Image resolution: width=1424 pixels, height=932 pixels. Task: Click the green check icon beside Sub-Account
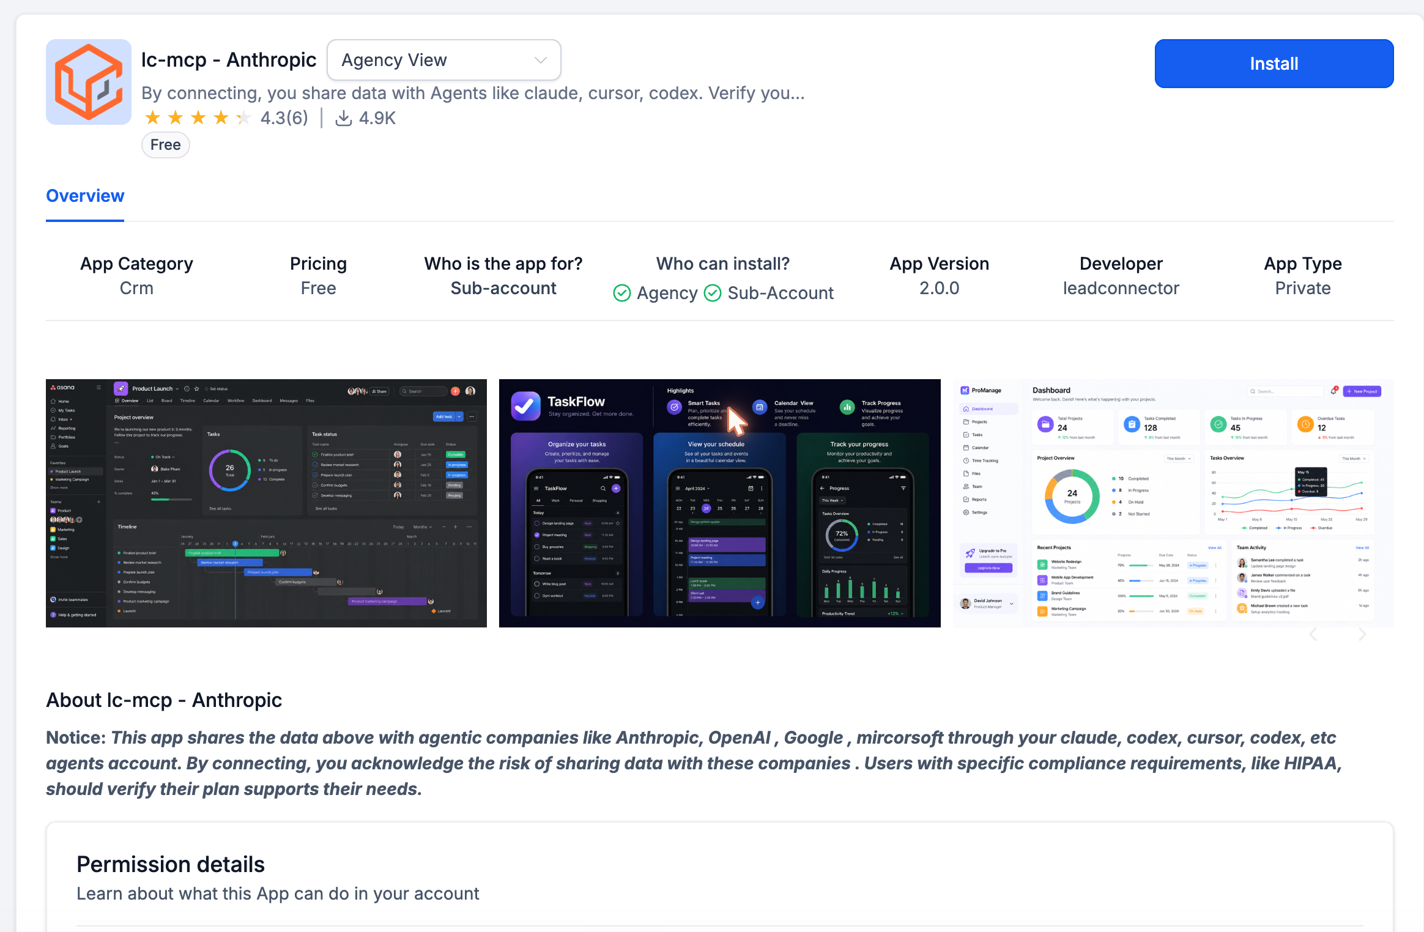[x=713, y=294]
